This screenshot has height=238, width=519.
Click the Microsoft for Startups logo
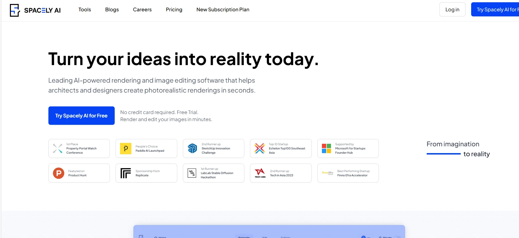click(x=326, y=148)
